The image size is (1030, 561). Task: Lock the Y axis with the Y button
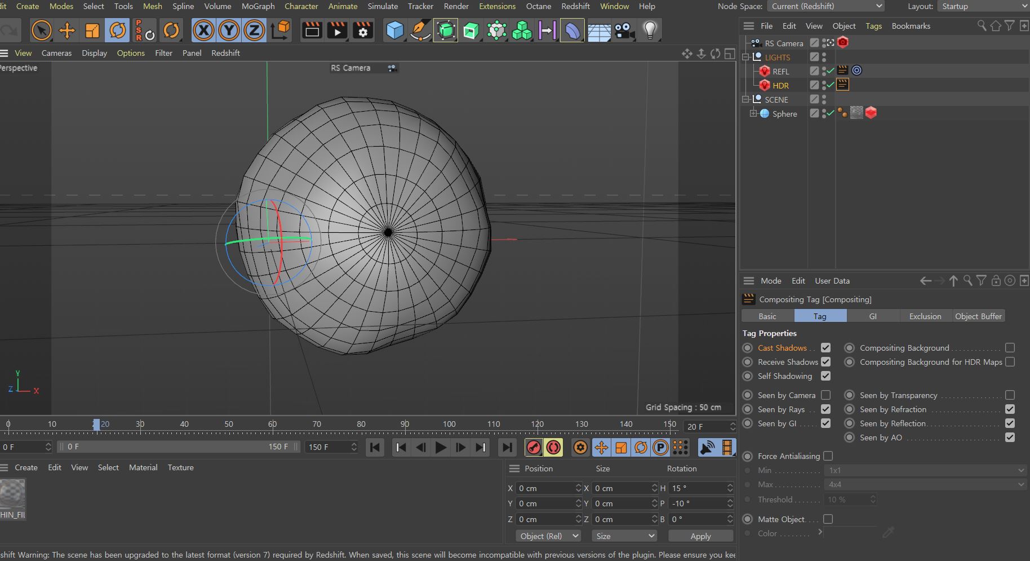[x=229, y=30]
